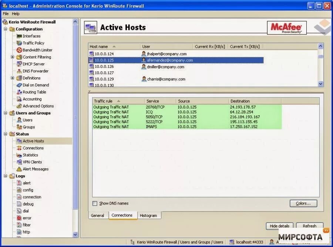
Task: Click the Hide details button
Action: (x=279, y=226)
